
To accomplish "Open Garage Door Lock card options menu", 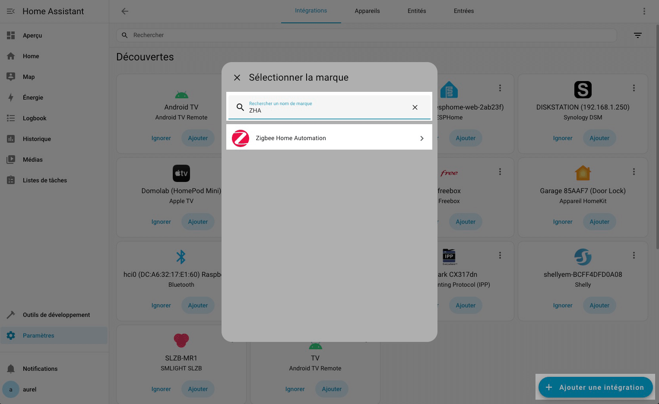I will 634,172.
